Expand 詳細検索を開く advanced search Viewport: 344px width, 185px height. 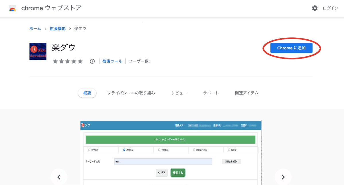[x=232, y=161]
